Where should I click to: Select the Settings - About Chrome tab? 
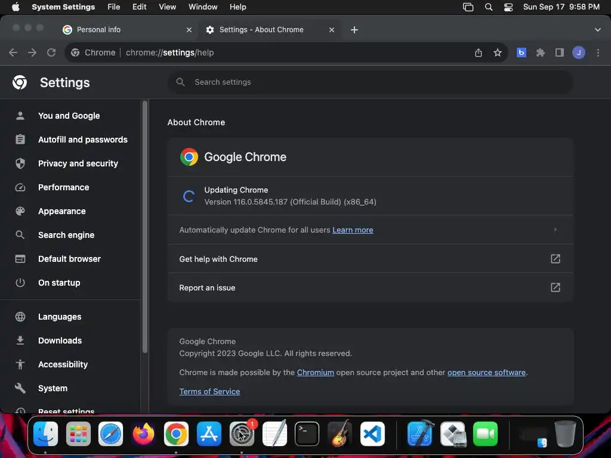coord(270,30)
